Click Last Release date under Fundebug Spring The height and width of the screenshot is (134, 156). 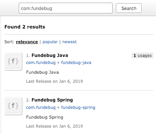click(54, 126)
